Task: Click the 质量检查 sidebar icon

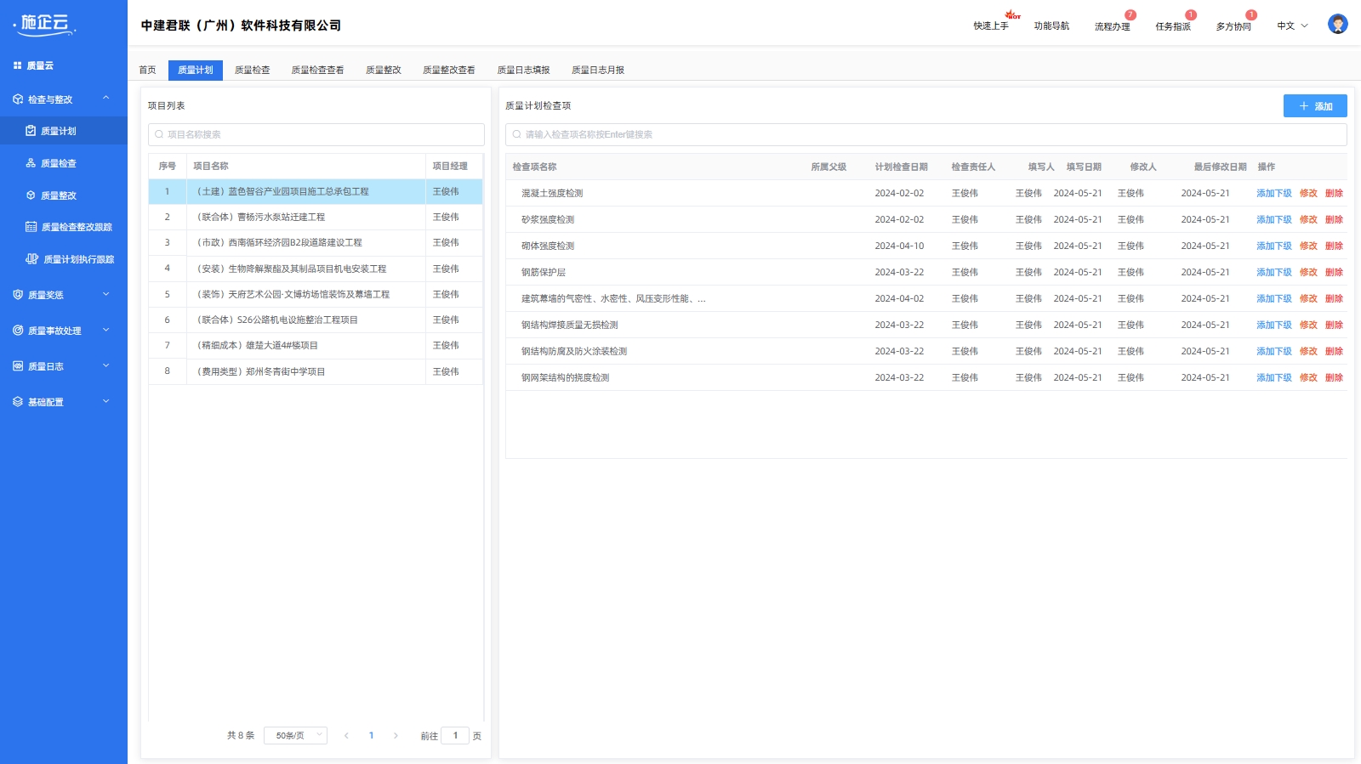Action: click(x=31, y=163)
